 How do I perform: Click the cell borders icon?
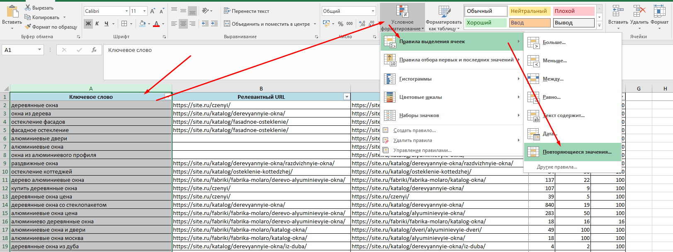(x=124, y=24)
